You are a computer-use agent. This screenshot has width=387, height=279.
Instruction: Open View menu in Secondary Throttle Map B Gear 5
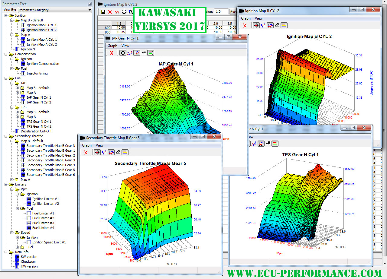(99, 145)
